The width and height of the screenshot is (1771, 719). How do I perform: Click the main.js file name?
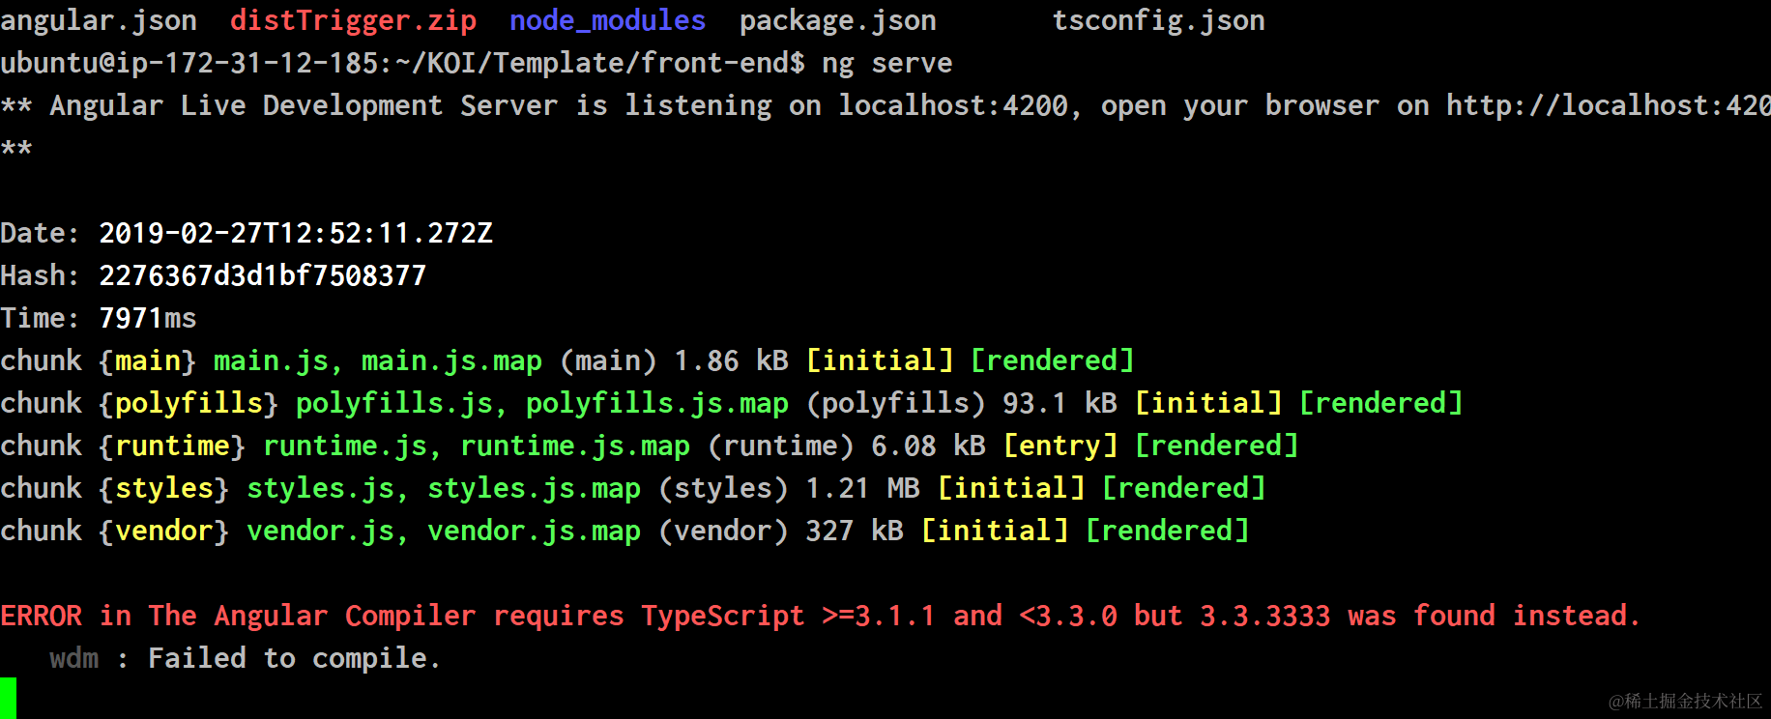(x=271, y=361)
